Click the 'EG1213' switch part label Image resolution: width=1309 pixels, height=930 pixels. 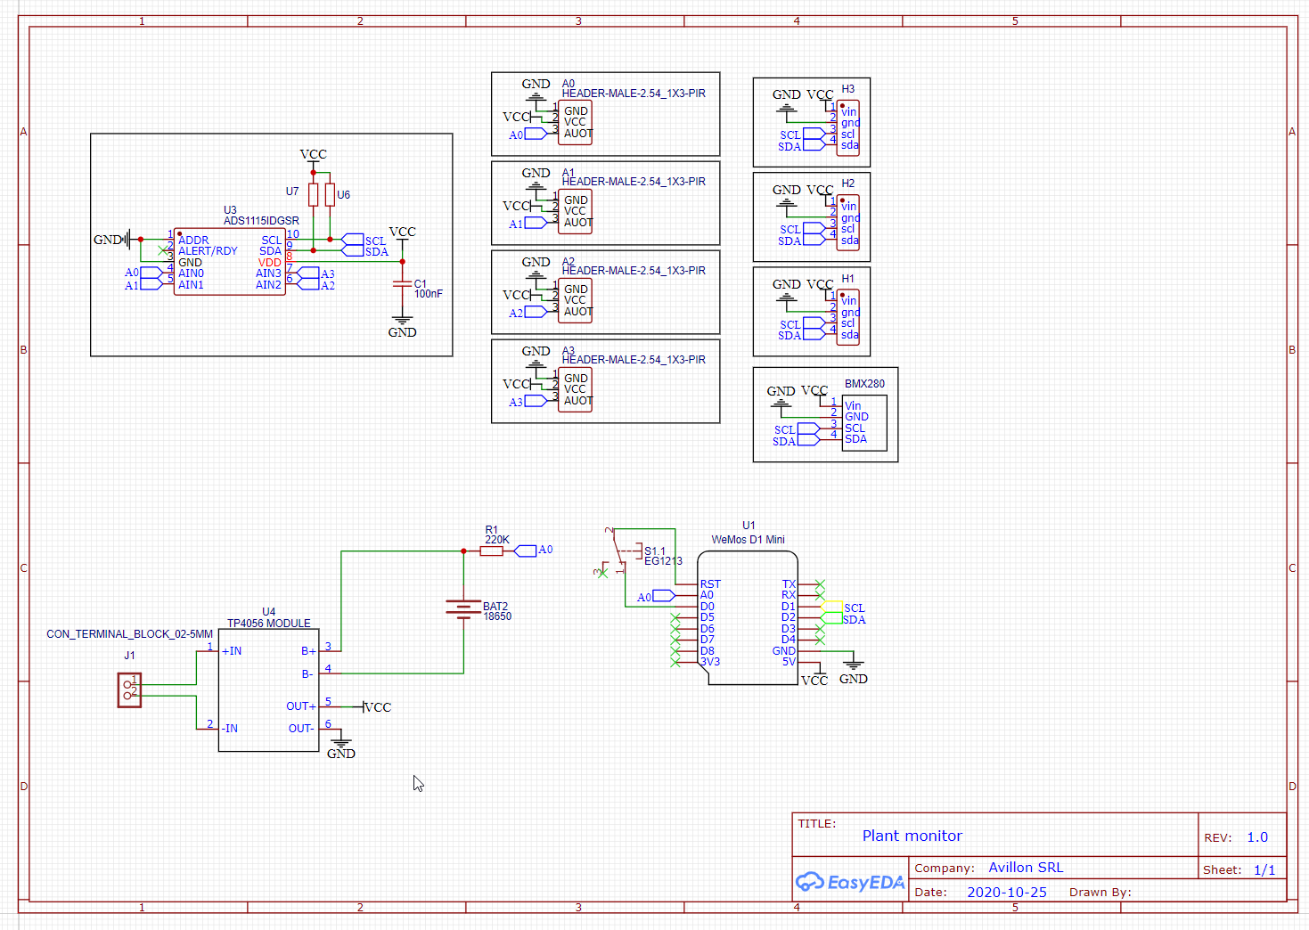click(663, 561)
